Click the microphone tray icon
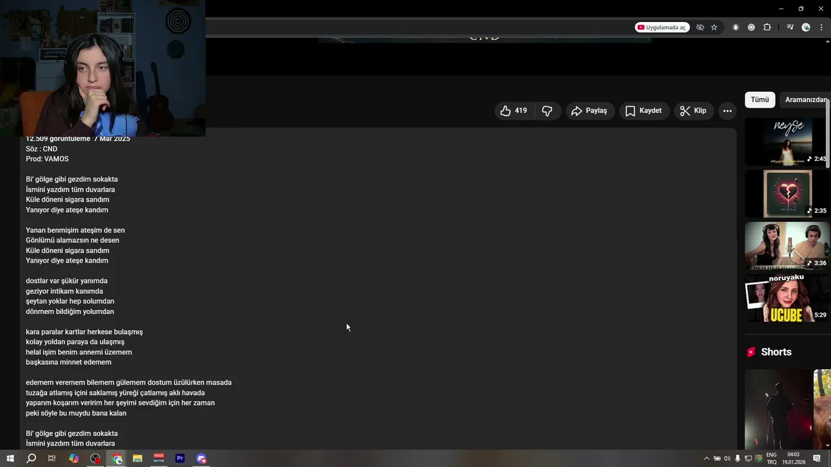The width and height of the screenshot is (831, 467). (x=738, y=459)
